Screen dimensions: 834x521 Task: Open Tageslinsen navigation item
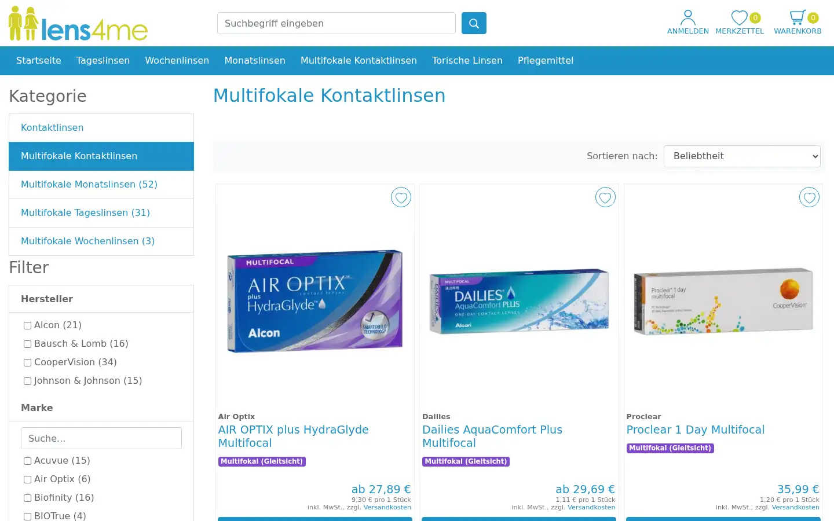click(x=103, y=61)
